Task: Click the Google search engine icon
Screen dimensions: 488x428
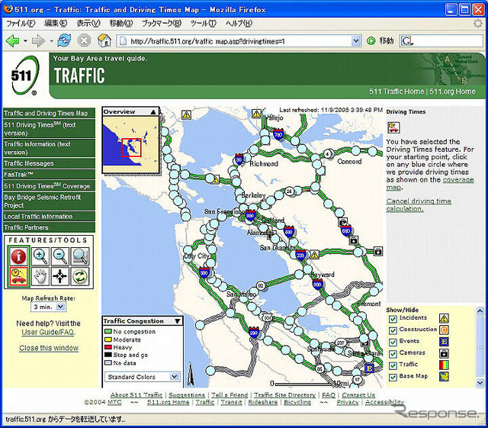Action: click(x=406, y=40)
